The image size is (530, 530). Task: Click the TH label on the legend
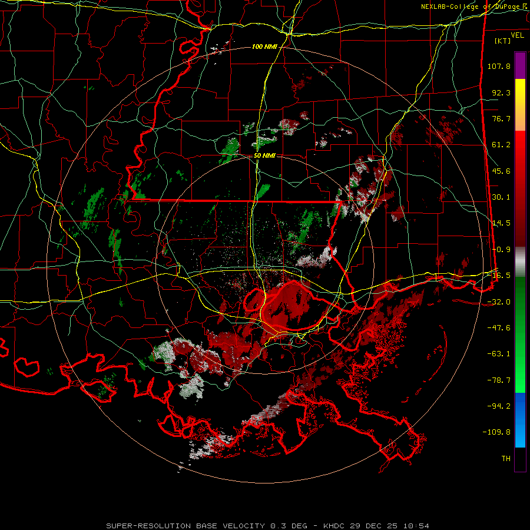(506, 459)
